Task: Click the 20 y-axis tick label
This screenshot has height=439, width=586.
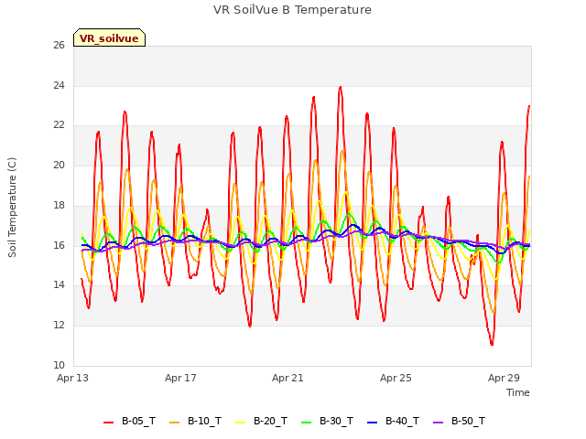Action: (x=59, y=165)
